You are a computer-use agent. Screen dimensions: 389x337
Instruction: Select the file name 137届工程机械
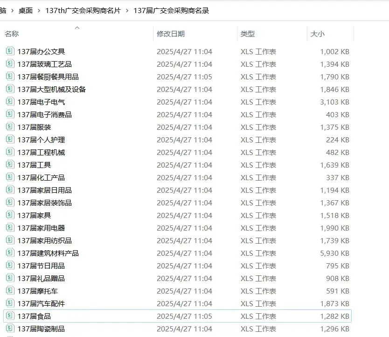point(41,153)
